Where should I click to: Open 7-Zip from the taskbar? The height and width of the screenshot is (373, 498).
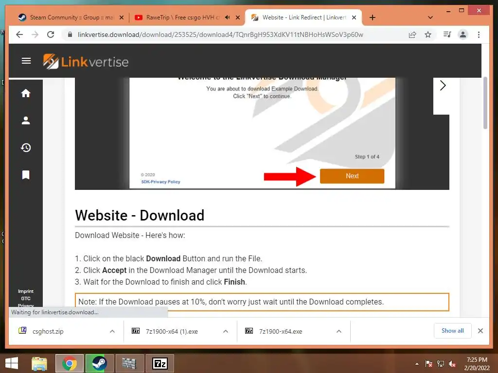[x=160, y=363]
